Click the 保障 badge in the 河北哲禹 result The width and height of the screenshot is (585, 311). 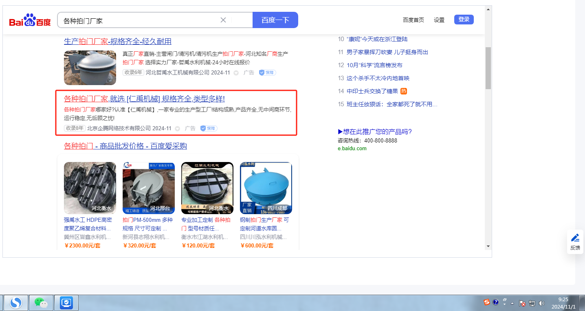[267, 73]
